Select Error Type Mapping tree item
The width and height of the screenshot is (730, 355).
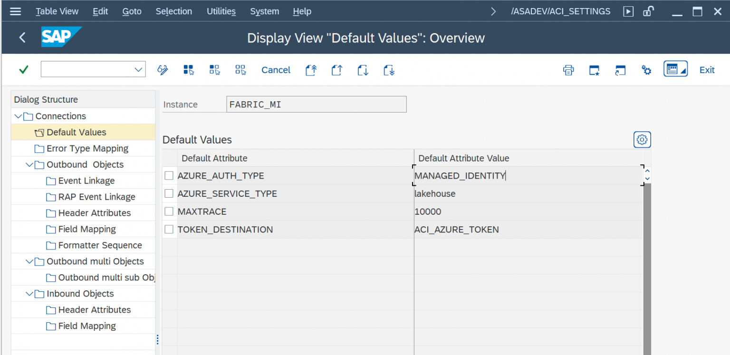tap(87, 149)
